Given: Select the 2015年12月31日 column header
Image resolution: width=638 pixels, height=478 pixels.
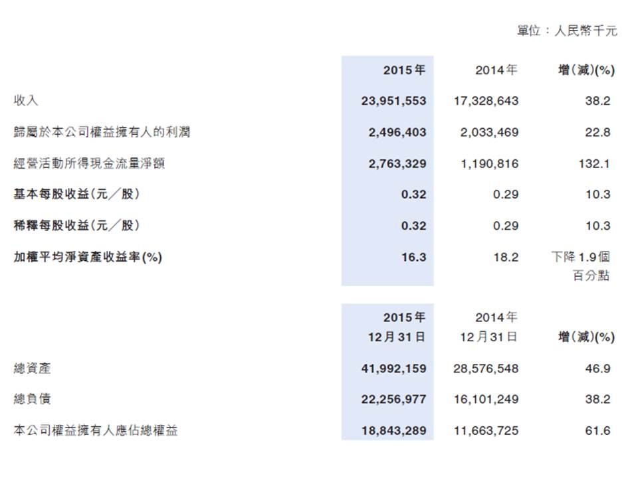Looking at the screenshot, I should [x=397, y=327].
